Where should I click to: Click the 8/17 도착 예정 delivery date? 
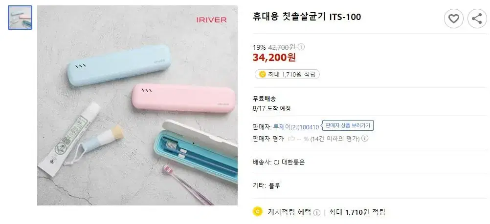[x=271, y=108]
